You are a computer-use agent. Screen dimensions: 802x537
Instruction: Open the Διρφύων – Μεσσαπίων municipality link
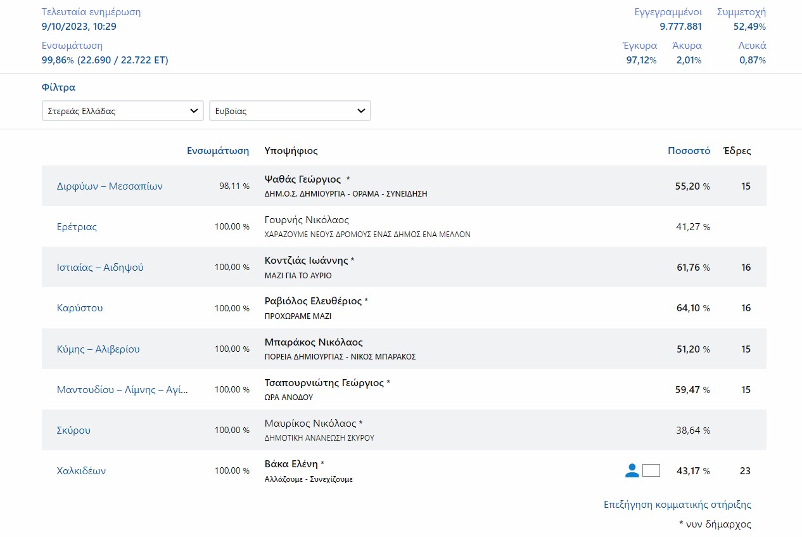(x=110, y=186)
